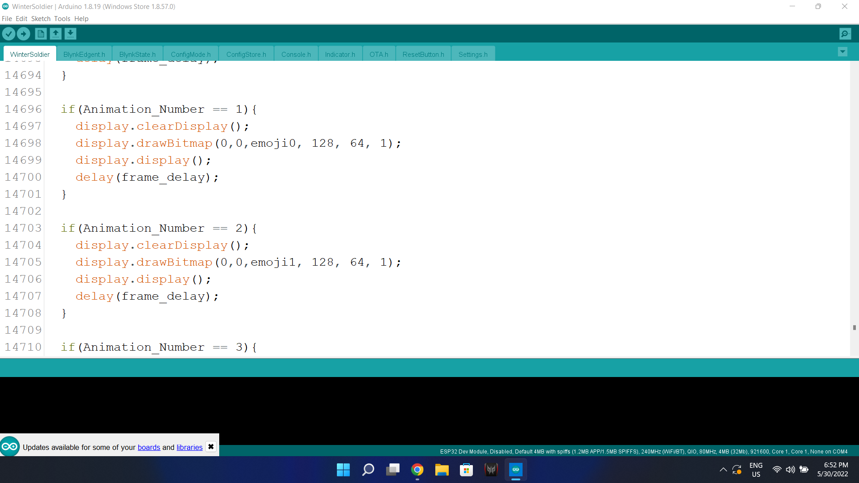This screenshot has width=859, height=483.
Task: Open the Serial Monitor magnifier icon
Action: (845, 34)
